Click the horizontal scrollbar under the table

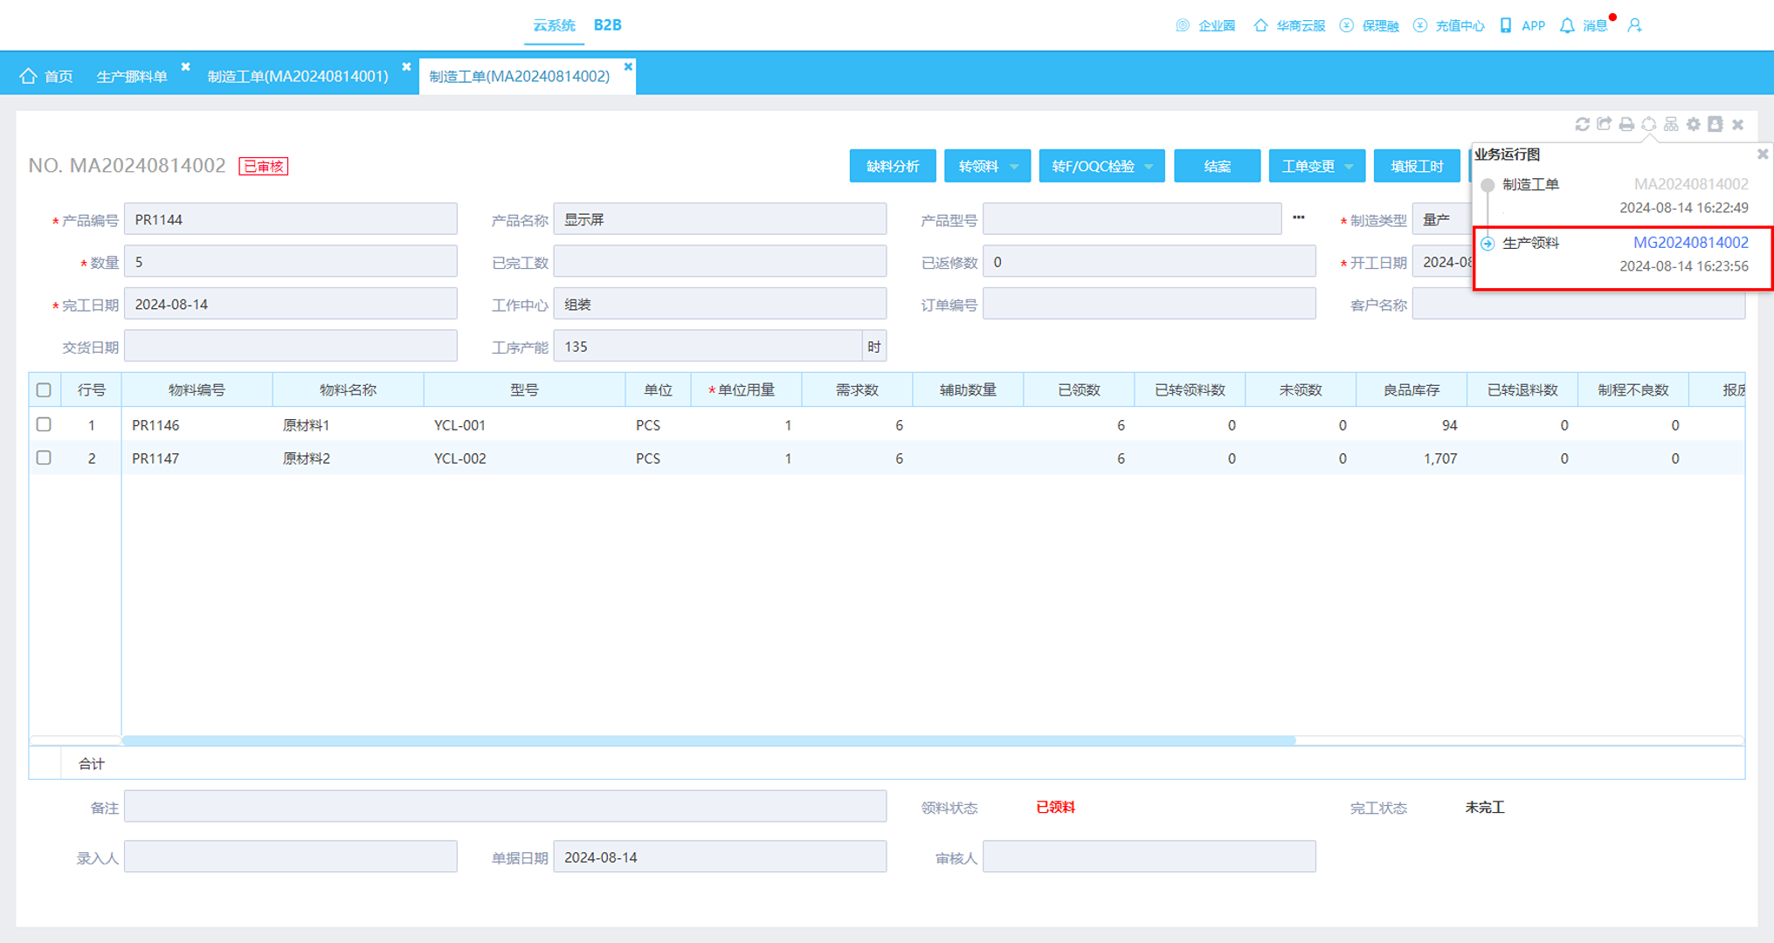pyautogui.click(x=708, y=740)
